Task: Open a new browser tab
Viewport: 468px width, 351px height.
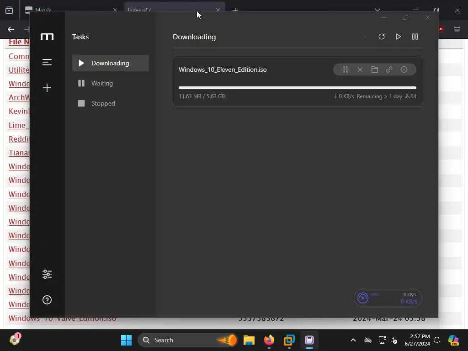Action: pos(235,10)
